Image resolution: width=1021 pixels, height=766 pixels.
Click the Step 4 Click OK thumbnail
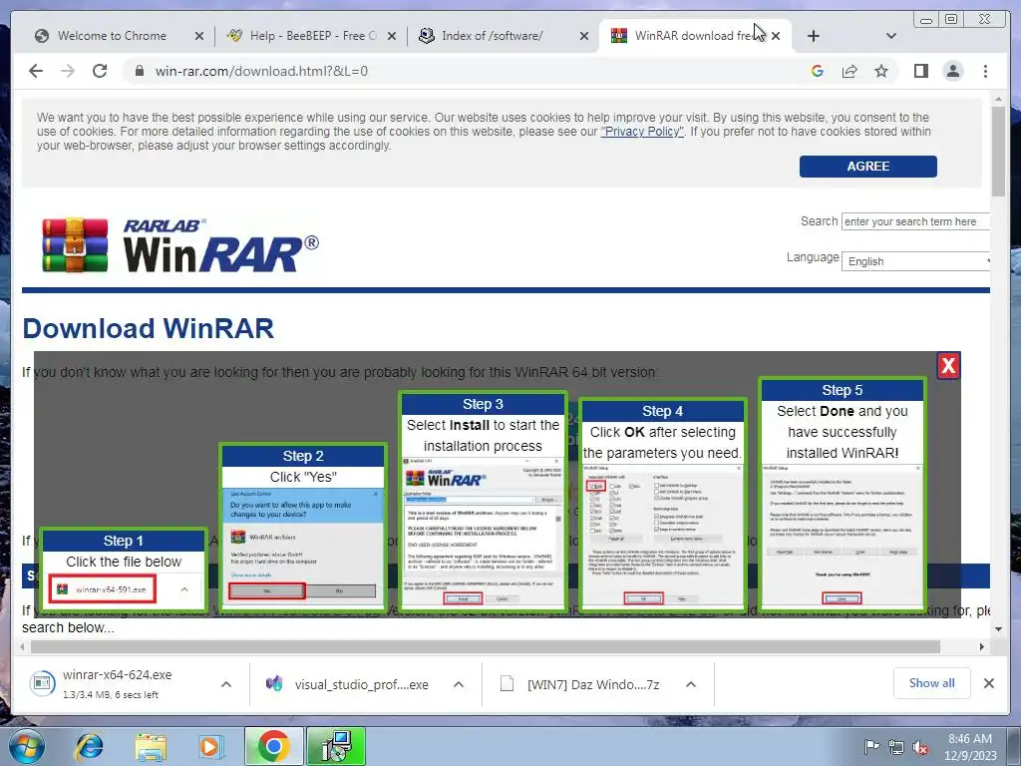(662, 504)
